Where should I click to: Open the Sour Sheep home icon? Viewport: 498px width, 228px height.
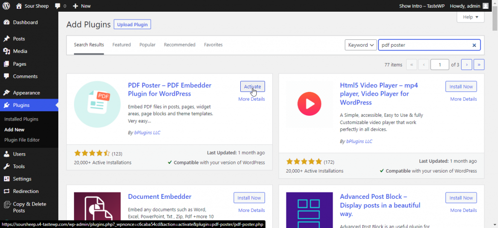click(x=19, y=6)
